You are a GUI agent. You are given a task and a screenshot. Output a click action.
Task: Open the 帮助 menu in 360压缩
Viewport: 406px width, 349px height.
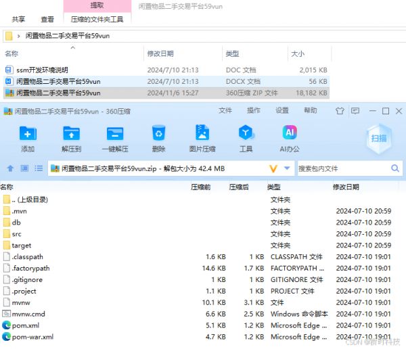(310, 110)
